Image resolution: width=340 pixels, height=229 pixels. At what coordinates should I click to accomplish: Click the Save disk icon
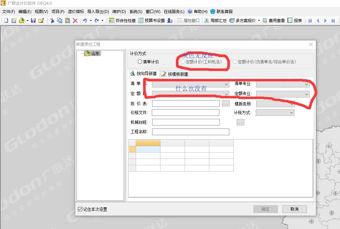point(33,21)
